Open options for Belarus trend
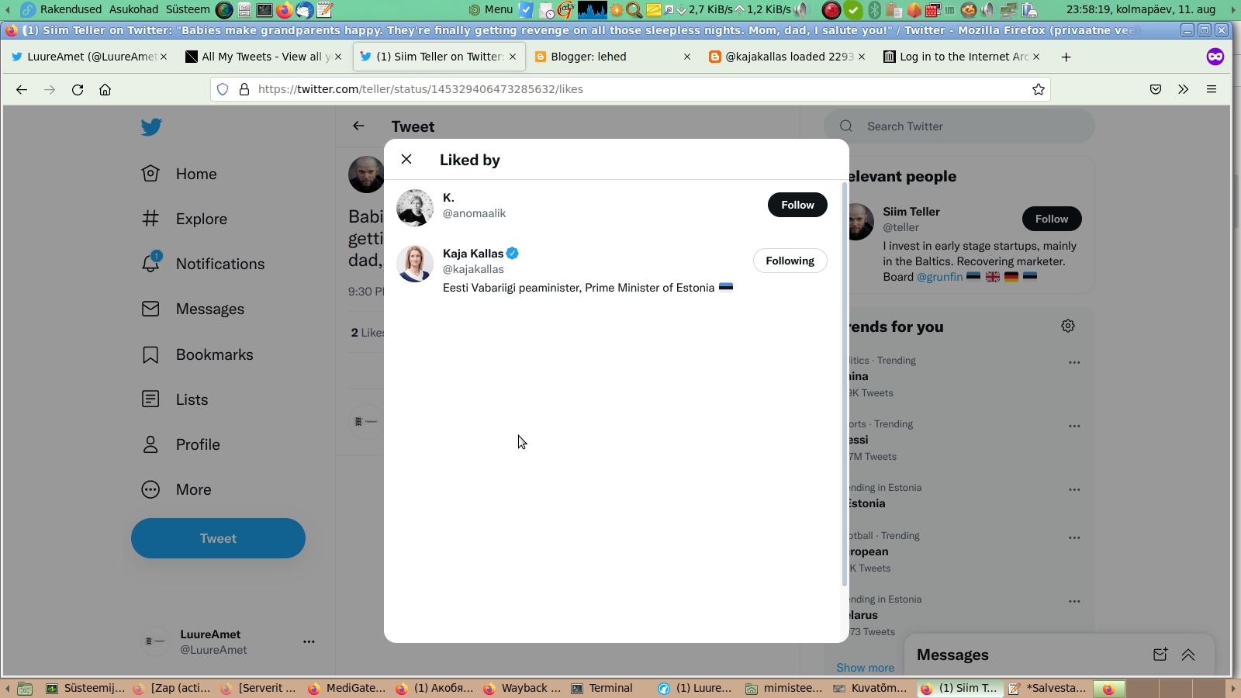Image resolution: width=1241 pixels, height=698 pixels. point(1074,601)
